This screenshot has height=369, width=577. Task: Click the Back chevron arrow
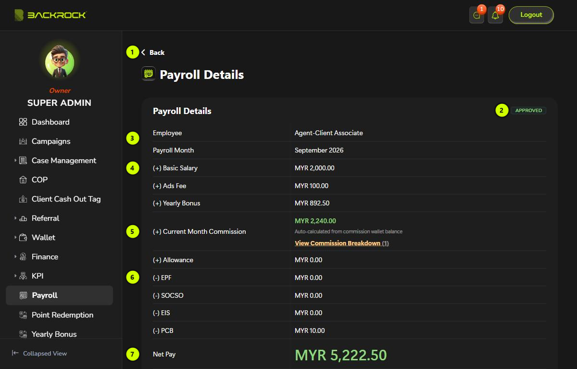click(x=143, y=52)
